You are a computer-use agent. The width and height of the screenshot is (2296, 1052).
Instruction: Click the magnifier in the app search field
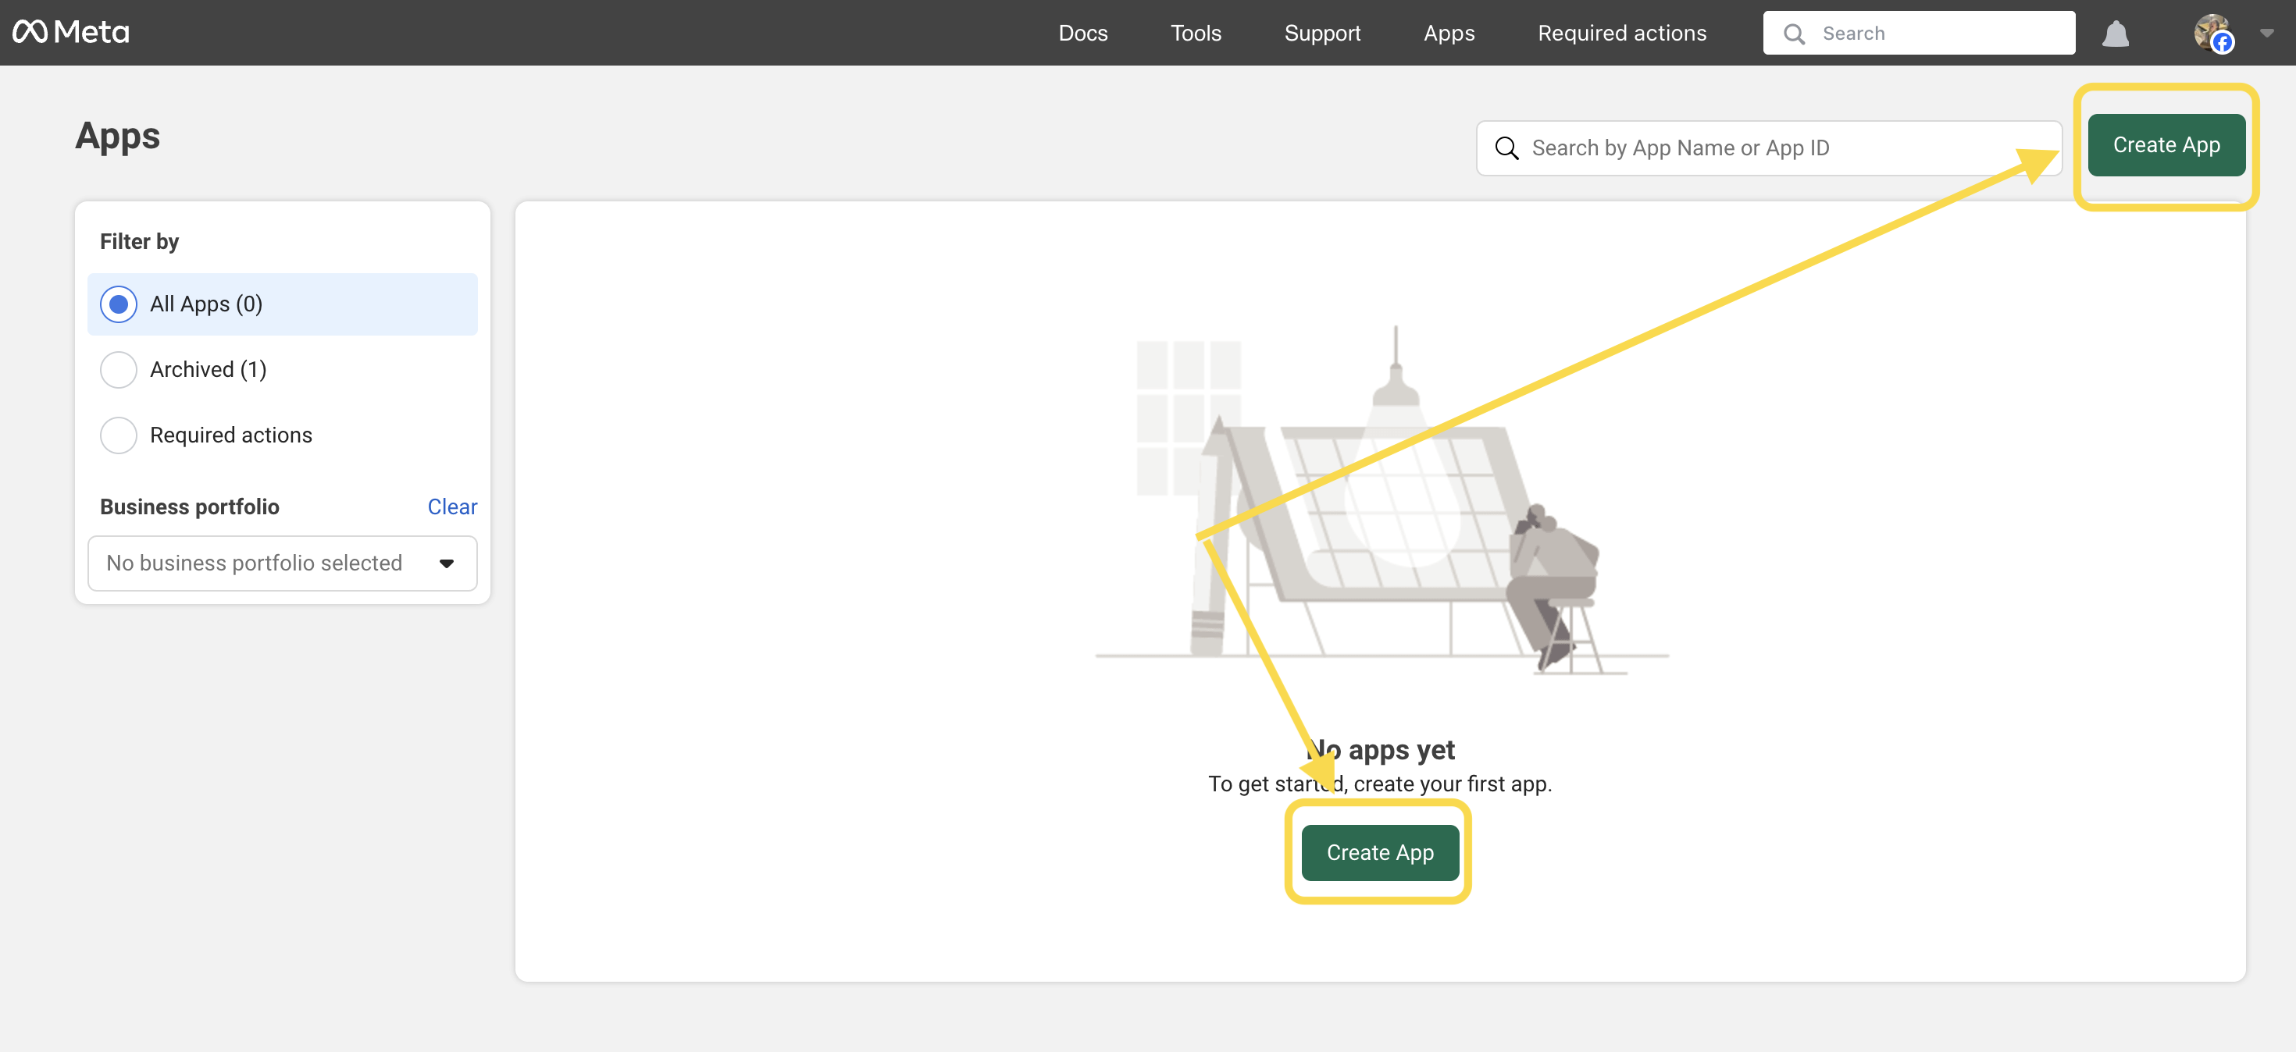pos(1507,147)
